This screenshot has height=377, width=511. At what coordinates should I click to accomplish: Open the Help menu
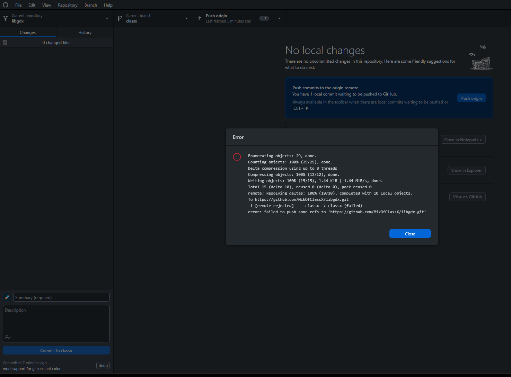(108, 5)
